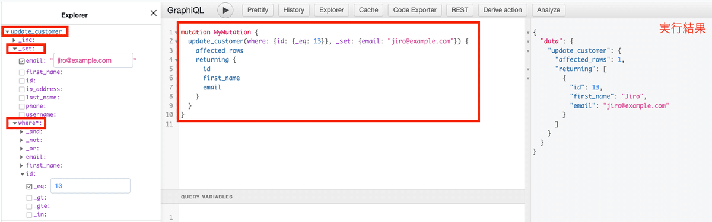Image resolution: width=712 pixels, height=222 pixels.
Task: Click "affected_rows": 1 in the results
Action: coord(590,60)
